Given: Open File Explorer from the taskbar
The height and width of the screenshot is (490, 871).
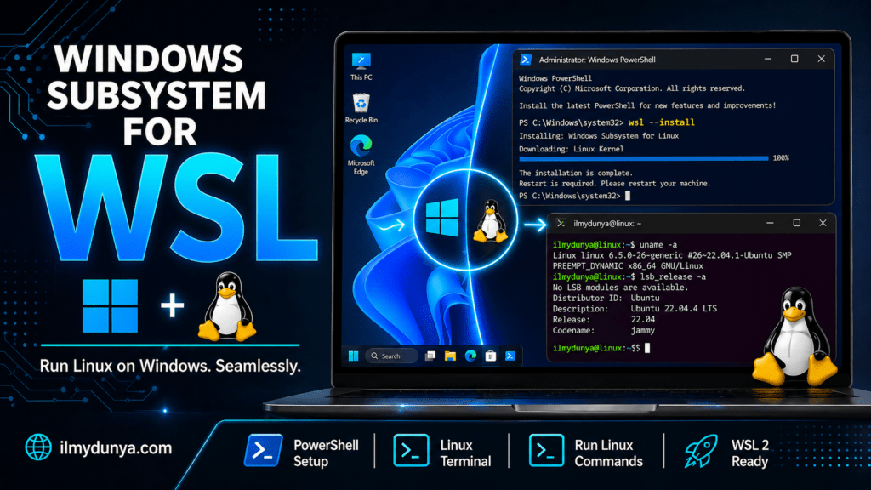Looking at the screenshot, I should click(x=451, y=356).
